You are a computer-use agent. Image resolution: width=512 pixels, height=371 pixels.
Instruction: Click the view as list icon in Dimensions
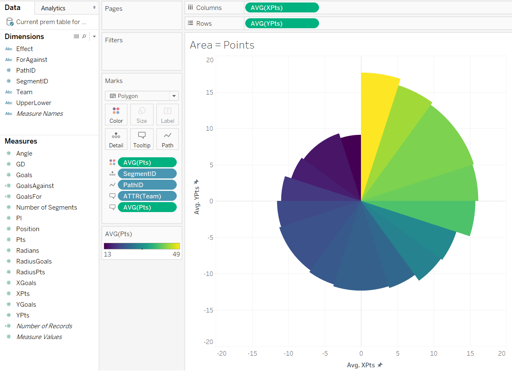click(x=76, y=37)
